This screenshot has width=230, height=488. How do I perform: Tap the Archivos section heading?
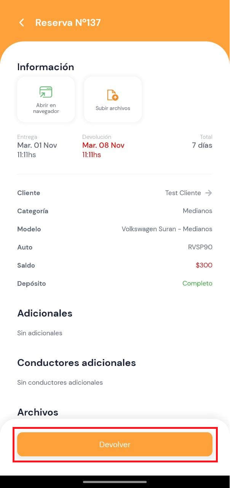[38, 412]
